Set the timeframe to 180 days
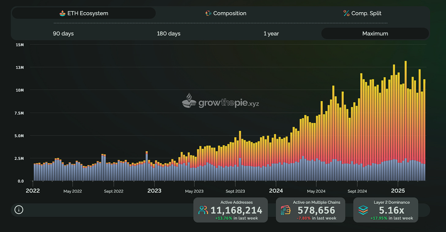The height and width of the screenshot is (232, 446). tap(168, 33)
